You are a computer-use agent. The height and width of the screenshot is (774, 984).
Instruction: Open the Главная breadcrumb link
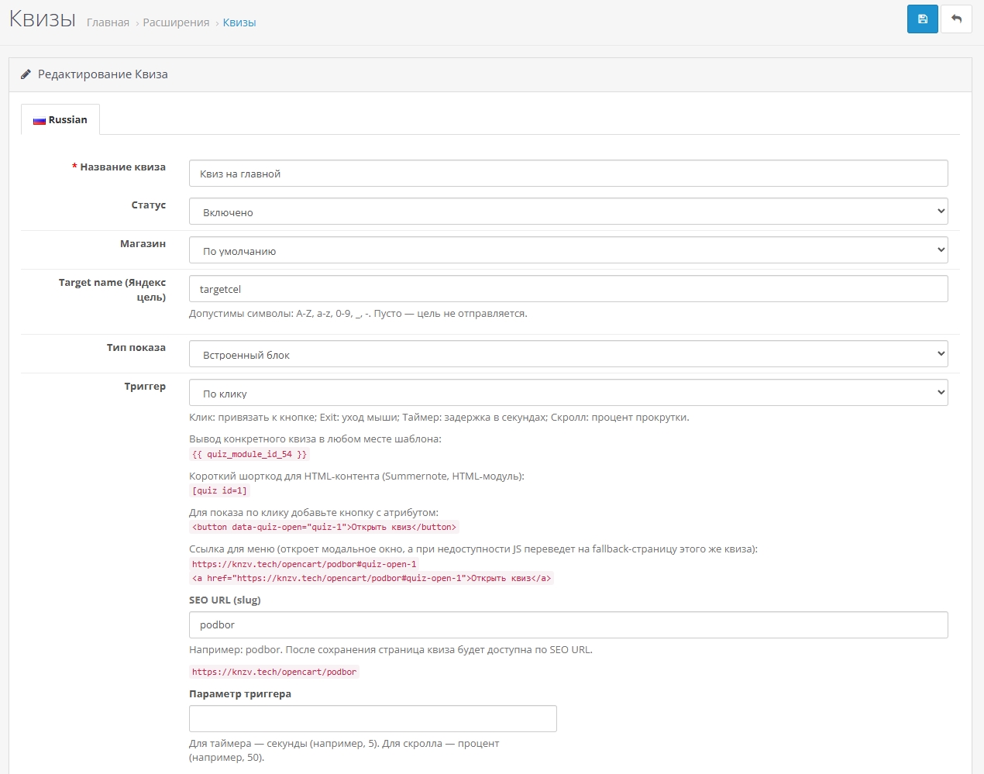(x=108, y=22)
